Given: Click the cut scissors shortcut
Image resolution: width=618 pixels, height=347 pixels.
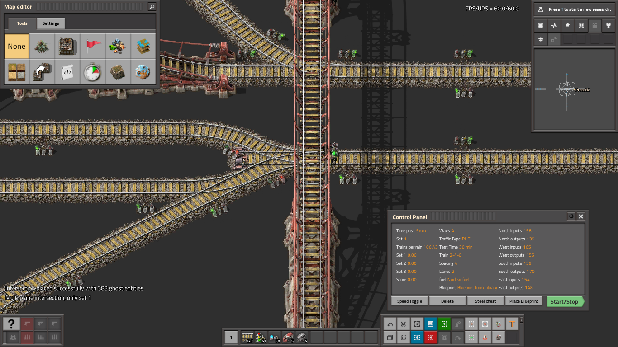Looking at the screenshot, I should pyautogui.click(x=403, y=324).
